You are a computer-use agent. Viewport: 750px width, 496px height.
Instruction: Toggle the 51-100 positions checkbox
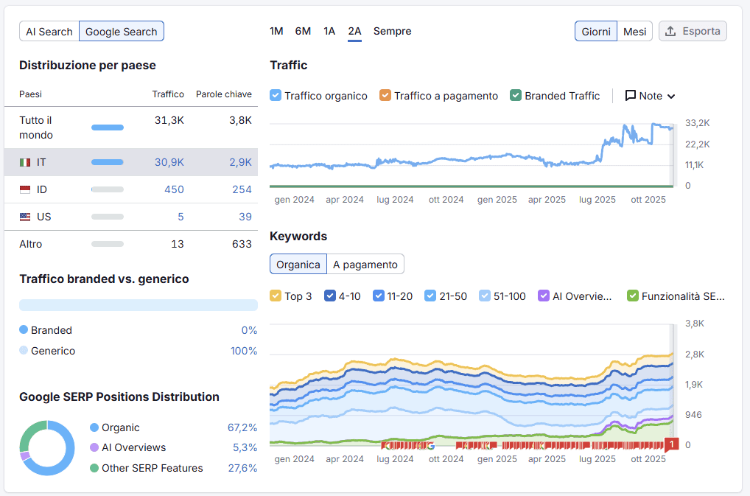point(485,296)
